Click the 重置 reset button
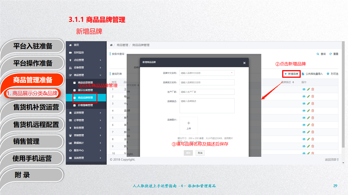348x195 pixels. tap(334, 54)
